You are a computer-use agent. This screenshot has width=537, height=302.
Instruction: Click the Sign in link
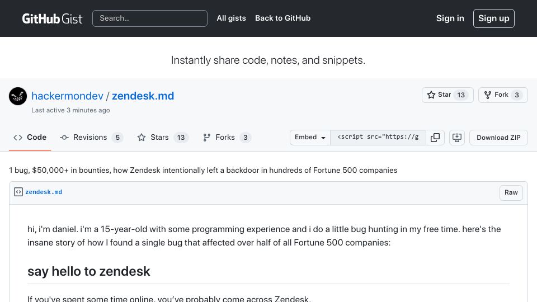click(x=450, y=18)
